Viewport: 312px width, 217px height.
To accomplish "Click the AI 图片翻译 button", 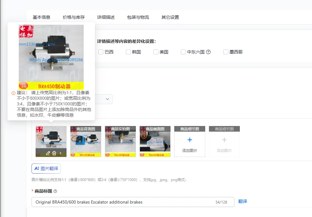I will pos(46,169).
